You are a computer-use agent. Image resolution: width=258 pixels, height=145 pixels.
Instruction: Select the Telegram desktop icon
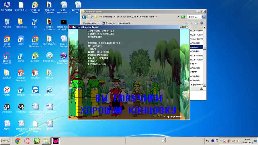[x=21, y=91]
